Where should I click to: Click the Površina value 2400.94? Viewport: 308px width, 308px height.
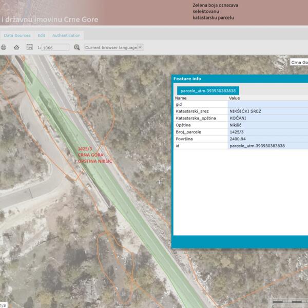239,139
